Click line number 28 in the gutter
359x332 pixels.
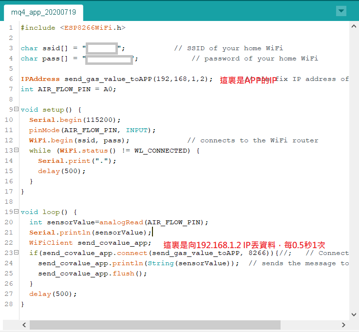[x=9, y=304]
